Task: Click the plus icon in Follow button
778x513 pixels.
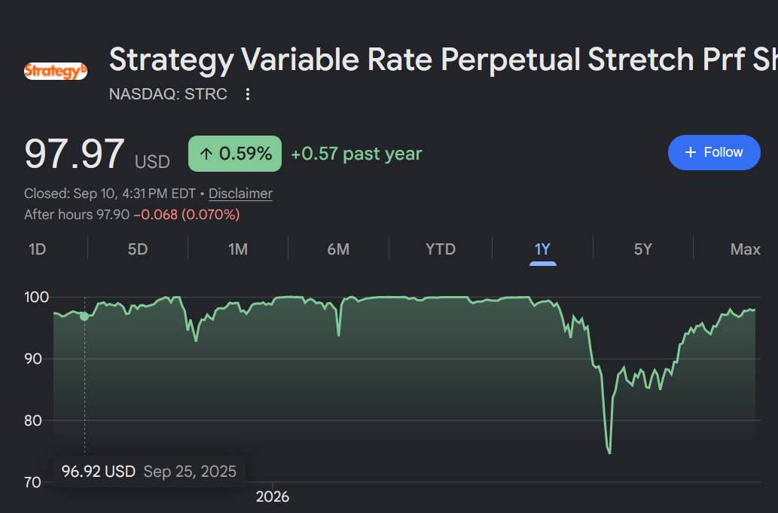Action: coord(690,152)
